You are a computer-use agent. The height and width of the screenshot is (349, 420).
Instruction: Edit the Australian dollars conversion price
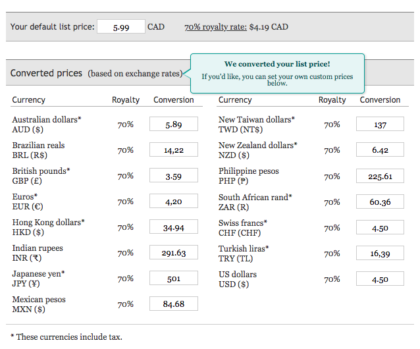[x=173, y=124]
